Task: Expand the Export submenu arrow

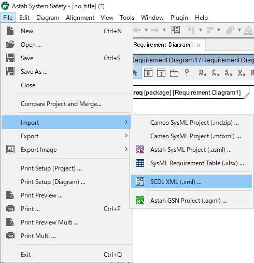Action: click(x=126, y=136)
